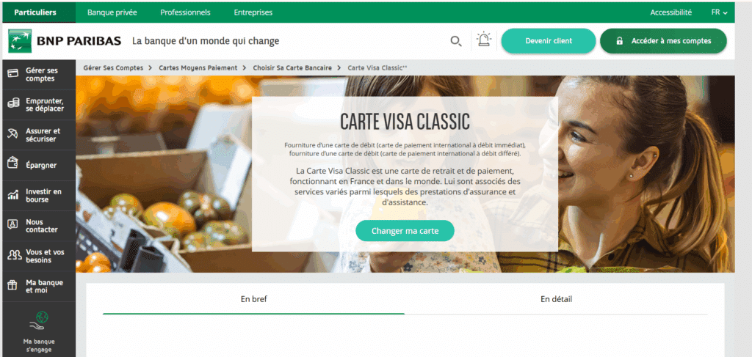Open Vous et vos besoins icon
The height and width of the screenshot is (357, 752).
pyautogui.click(x=15, y=256)
